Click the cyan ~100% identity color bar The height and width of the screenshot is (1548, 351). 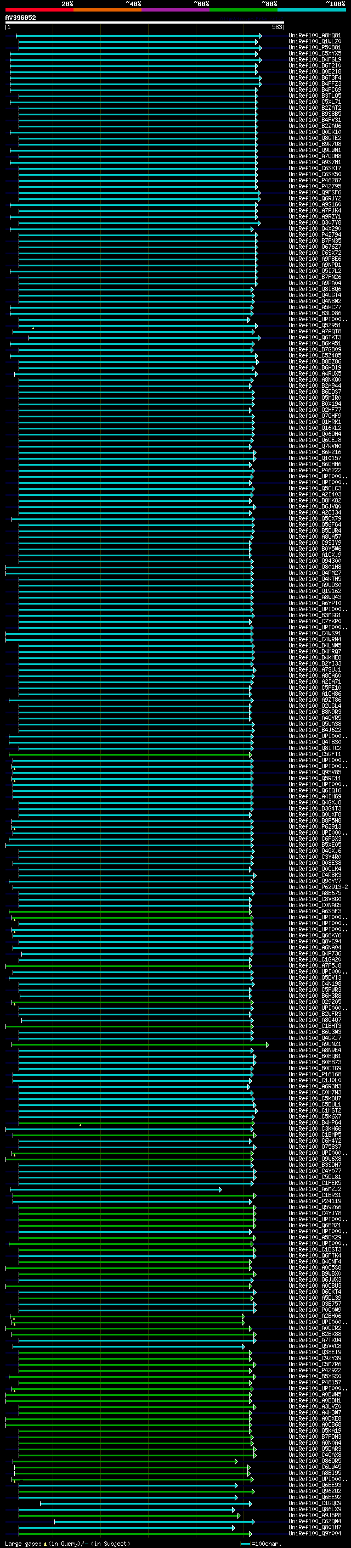(x=312, y=10)
